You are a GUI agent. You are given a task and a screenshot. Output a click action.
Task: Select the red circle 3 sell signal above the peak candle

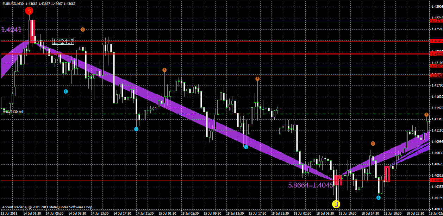29,11
